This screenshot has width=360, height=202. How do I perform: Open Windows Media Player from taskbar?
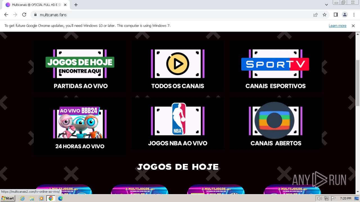pyautogui.click(x=41, y=198)
